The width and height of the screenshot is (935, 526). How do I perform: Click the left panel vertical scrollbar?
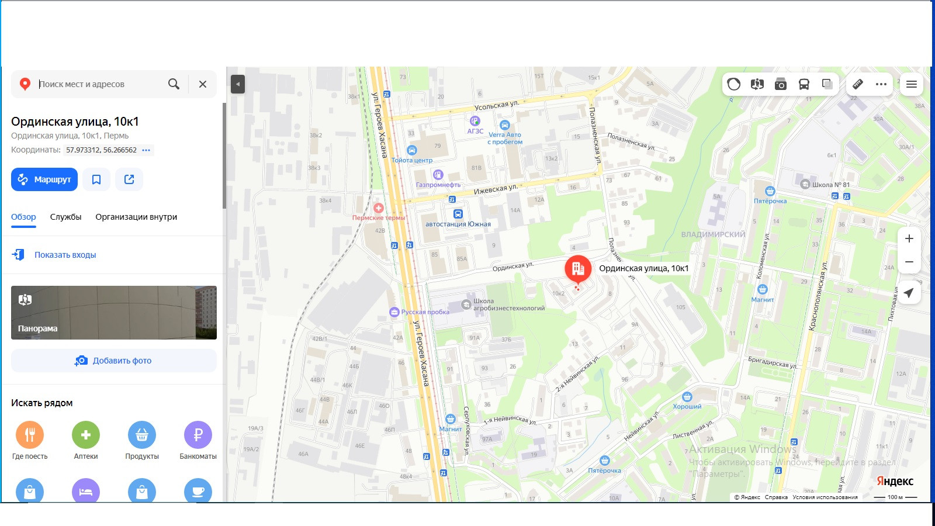click(x=224, y=156)
